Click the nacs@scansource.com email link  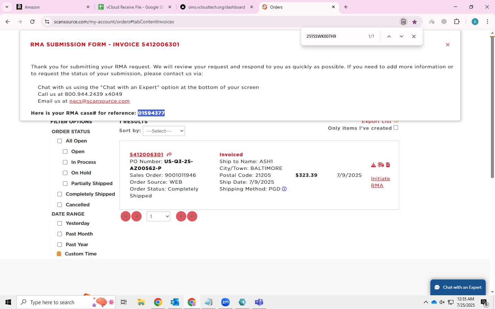[99, 101]
